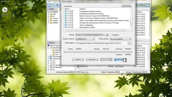
Task: Select the support folder in the image tree
Action: [55, 20]
